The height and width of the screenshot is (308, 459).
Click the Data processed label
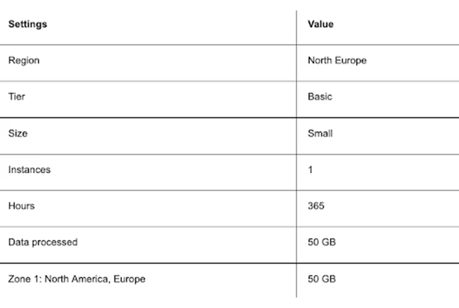point(43,242)
